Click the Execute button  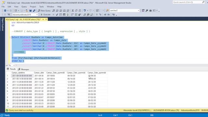(45, 15)
